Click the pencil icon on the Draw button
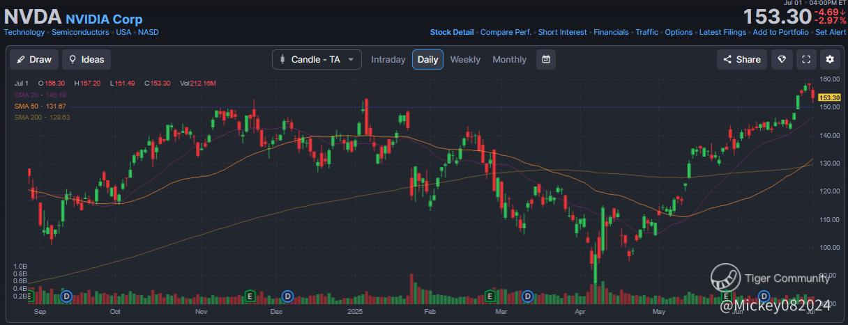The image size is (848, 325). pos(21,59)
